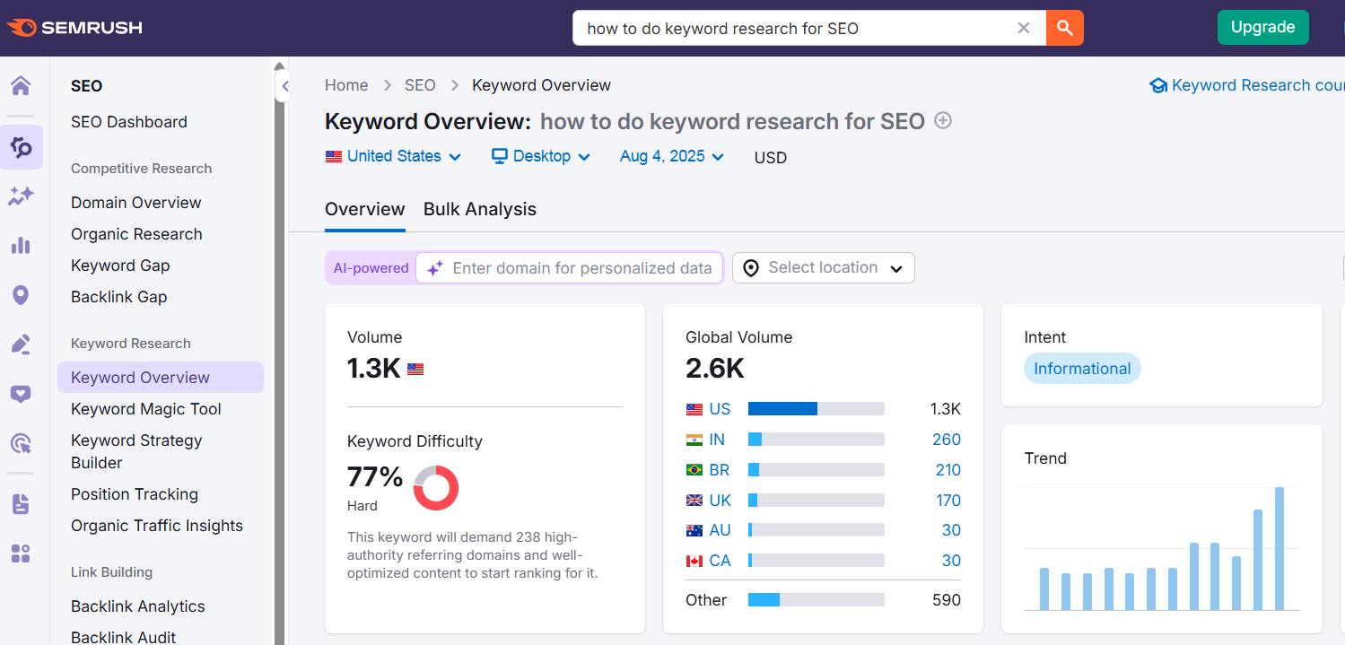Click the Canada flag in Global Volume
1345x645 pixels.
click(694, 561)
